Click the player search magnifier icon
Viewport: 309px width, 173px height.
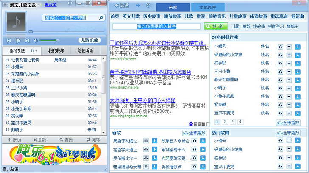(101, 18)
